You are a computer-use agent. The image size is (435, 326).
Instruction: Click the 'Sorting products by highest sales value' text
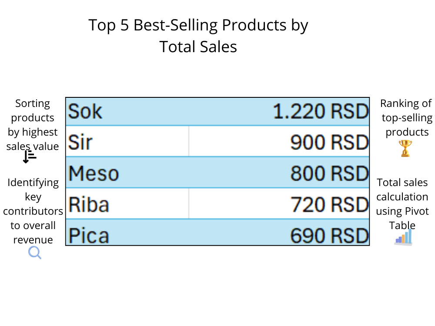[x=33, y=125]
